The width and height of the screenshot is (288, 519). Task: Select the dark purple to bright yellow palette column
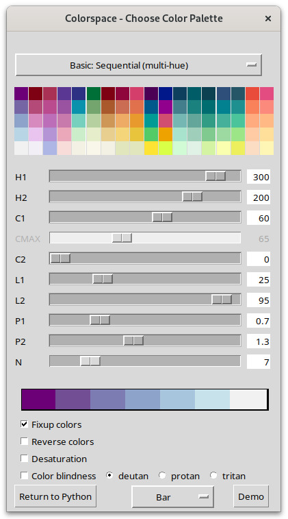tap(151, 121)
